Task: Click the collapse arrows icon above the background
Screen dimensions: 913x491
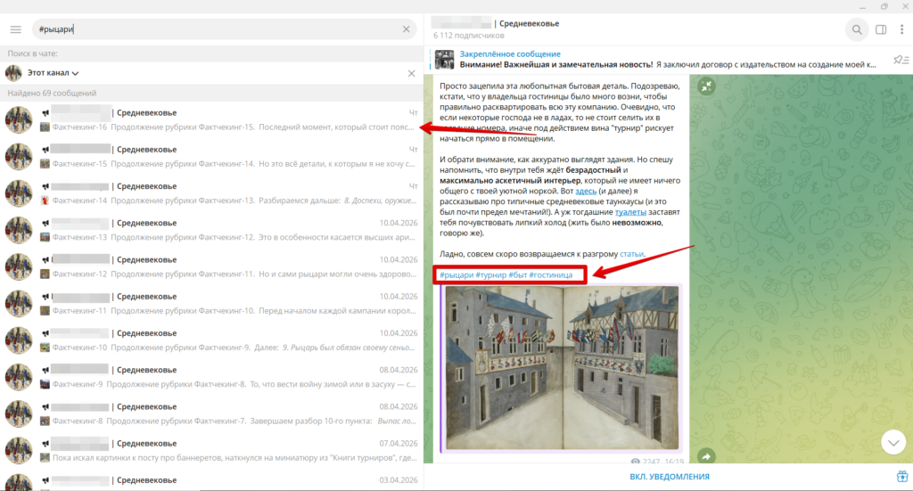Action: coord(706,86)
